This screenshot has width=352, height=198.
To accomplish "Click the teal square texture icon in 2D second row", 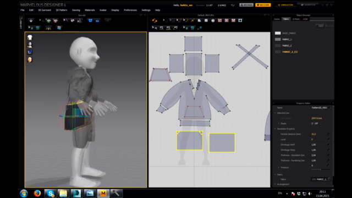I will [x=193, y=28].
